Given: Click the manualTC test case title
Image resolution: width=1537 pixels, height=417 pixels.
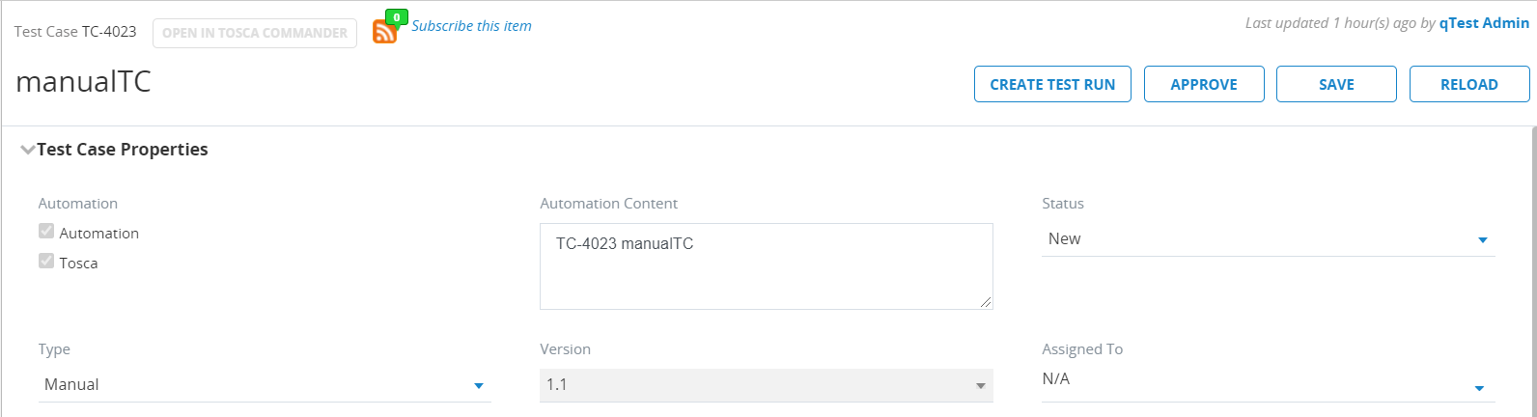Looking at the screenshot, I should pos(84,82).
